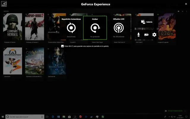Image resolution: width=190 pixels, height=119 pixels.
Task: Dismiss the Enviar comentarios feedback banner
Action: 185,111
